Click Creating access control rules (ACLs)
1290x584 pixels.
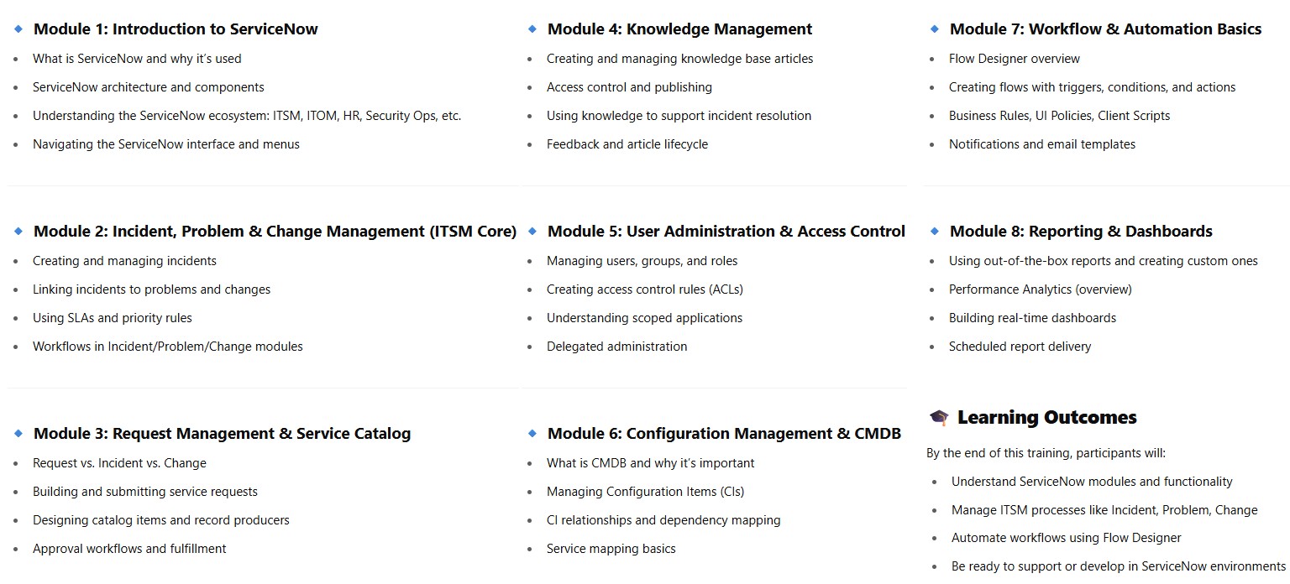[645, 289]
